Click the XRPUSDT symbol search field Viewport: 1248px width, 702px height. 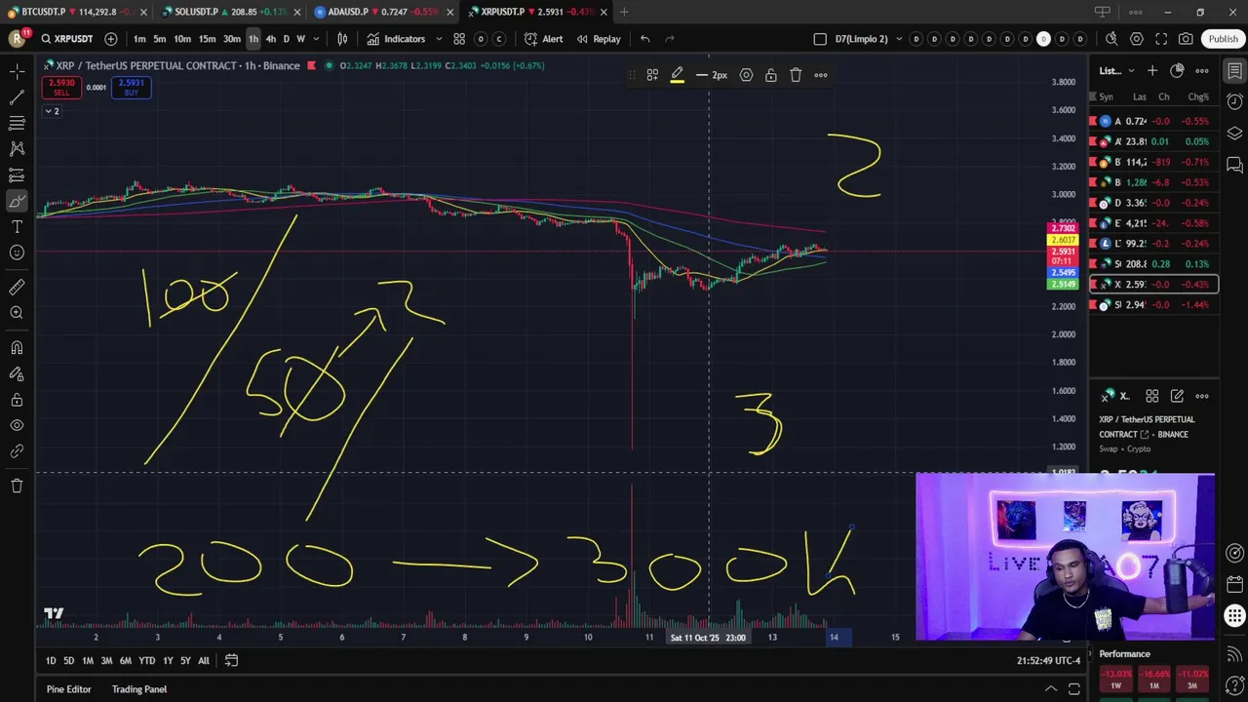click(x=67, y=39)
